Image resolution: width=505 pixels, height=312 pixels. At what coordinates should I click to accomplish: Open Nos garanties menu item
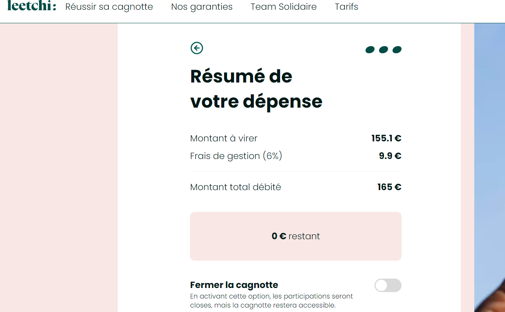point(202,7)
